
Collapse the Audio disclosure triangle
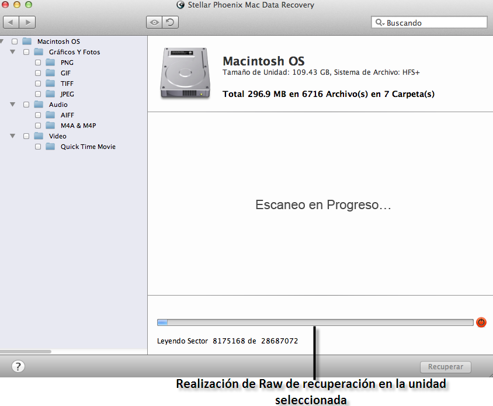coord(13,105)
